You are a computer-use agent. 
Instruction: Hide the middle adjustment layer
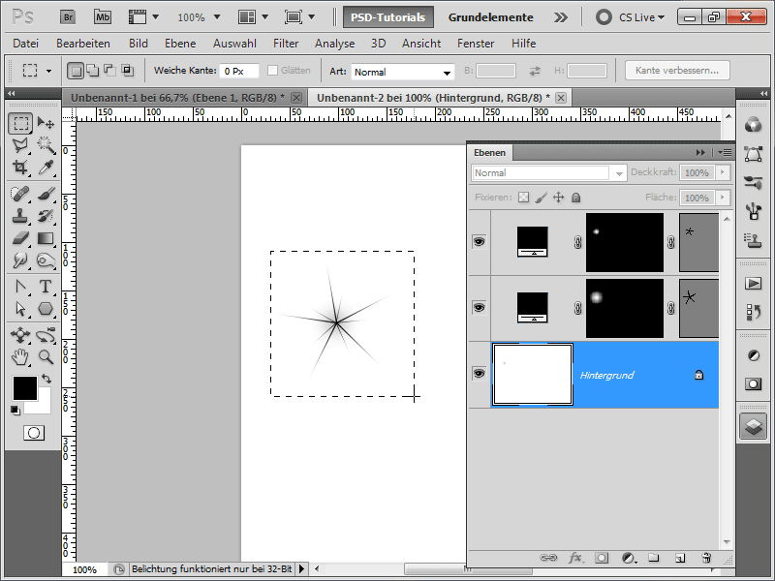[x=479, y=307]
